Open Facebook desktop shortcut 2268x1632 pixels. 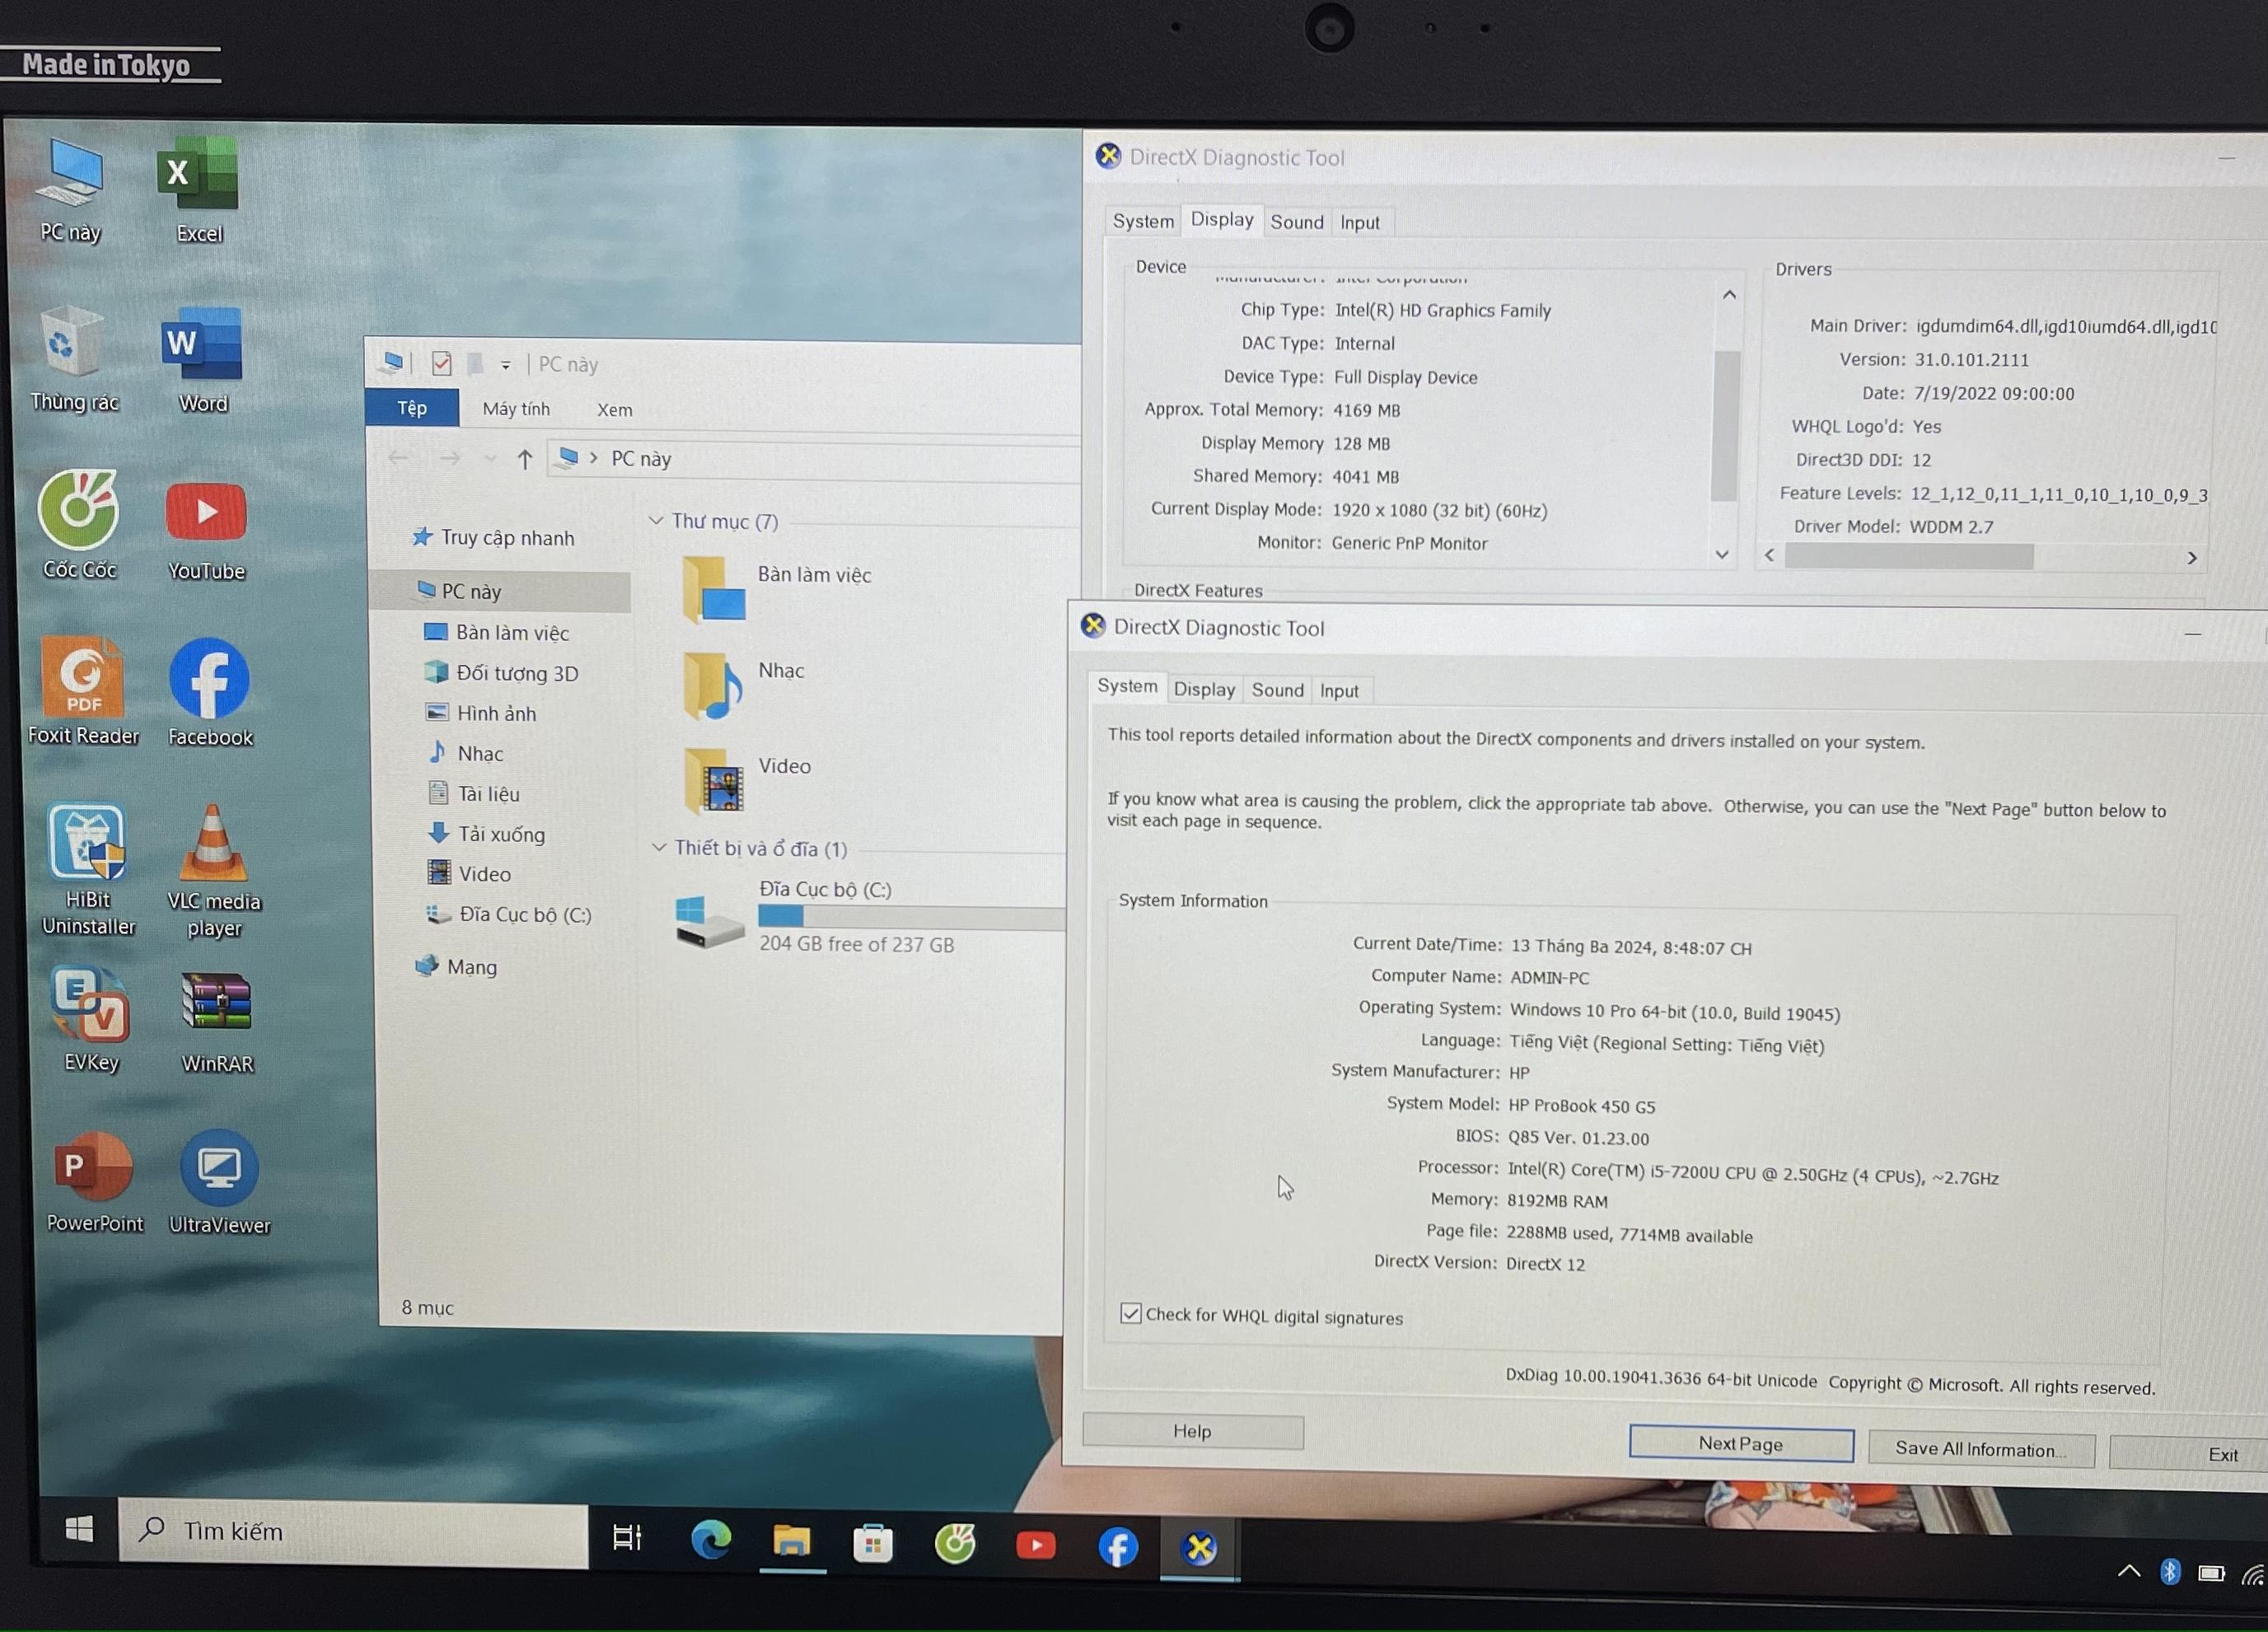(210, 694)
